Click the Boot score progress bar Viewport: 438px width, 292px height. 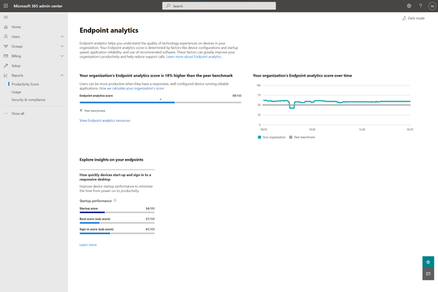coord(117,223)
